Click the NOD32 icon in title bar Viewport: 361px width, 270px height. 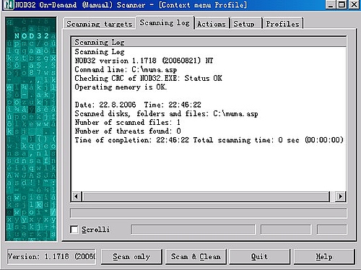tap(9, 5)
